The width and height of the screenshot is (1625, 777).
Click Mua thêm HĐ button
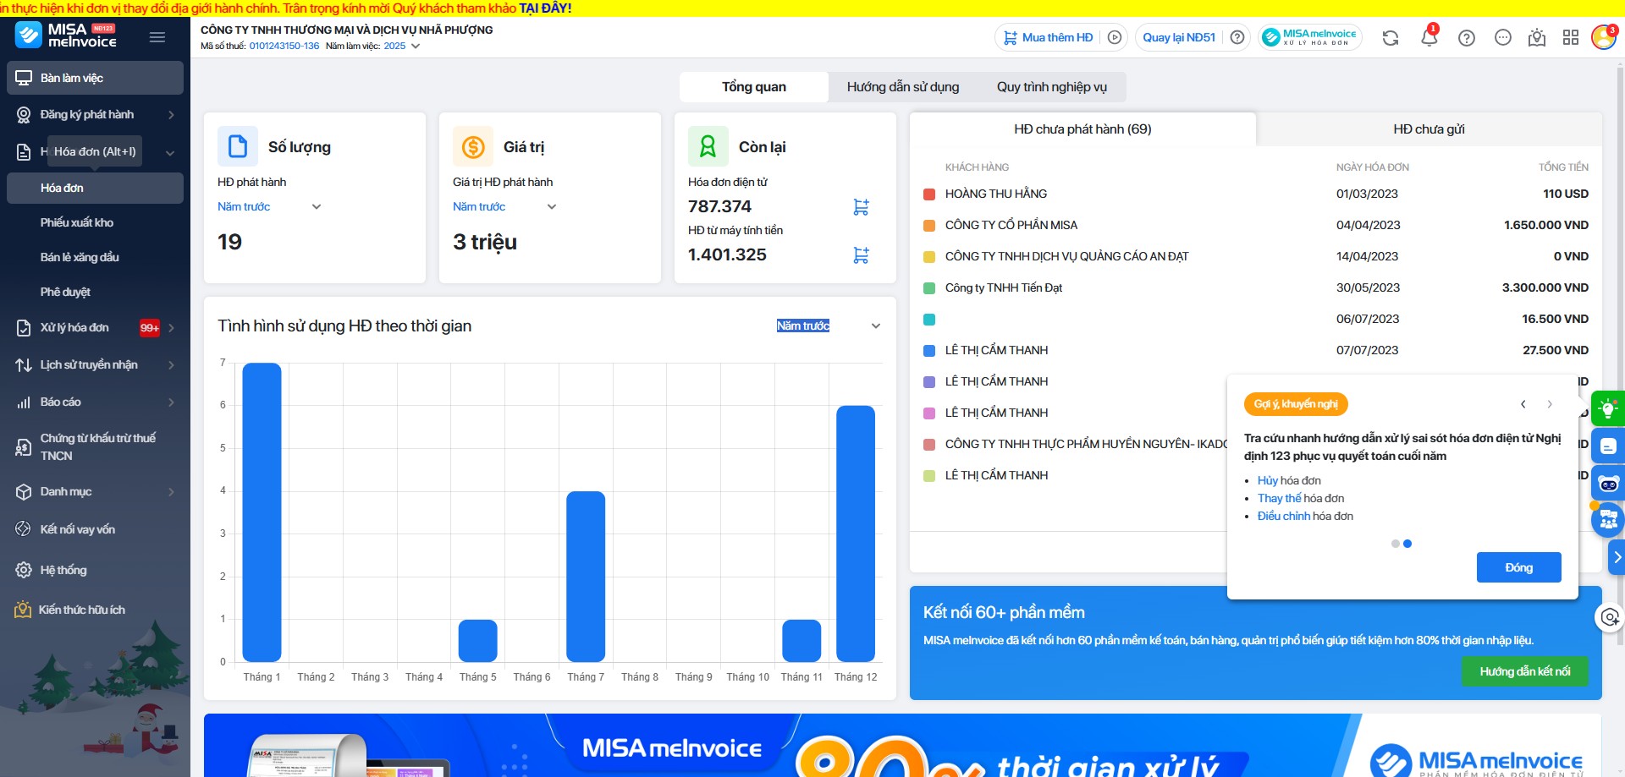click(1049, 37)
